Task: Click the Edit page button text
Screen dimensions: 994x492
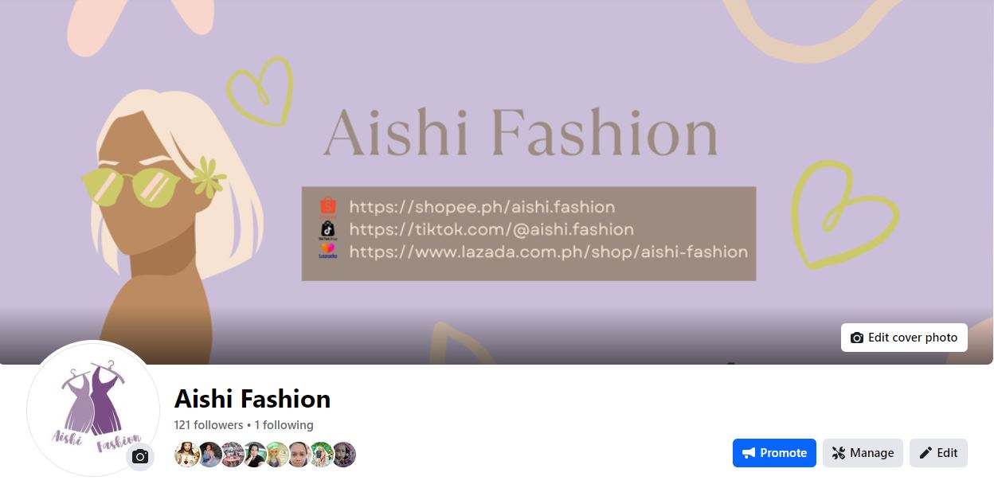Action: point(947,453)
